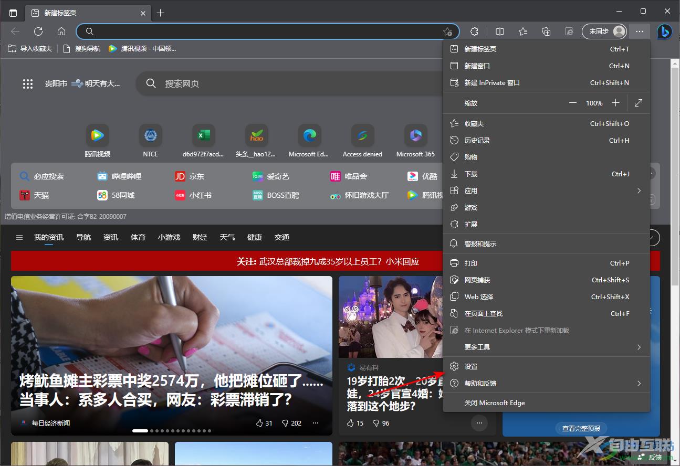This screenshot has height=466, width=680.
Task: Open more options on 19岁打胎 card
Action: point(479,423)
